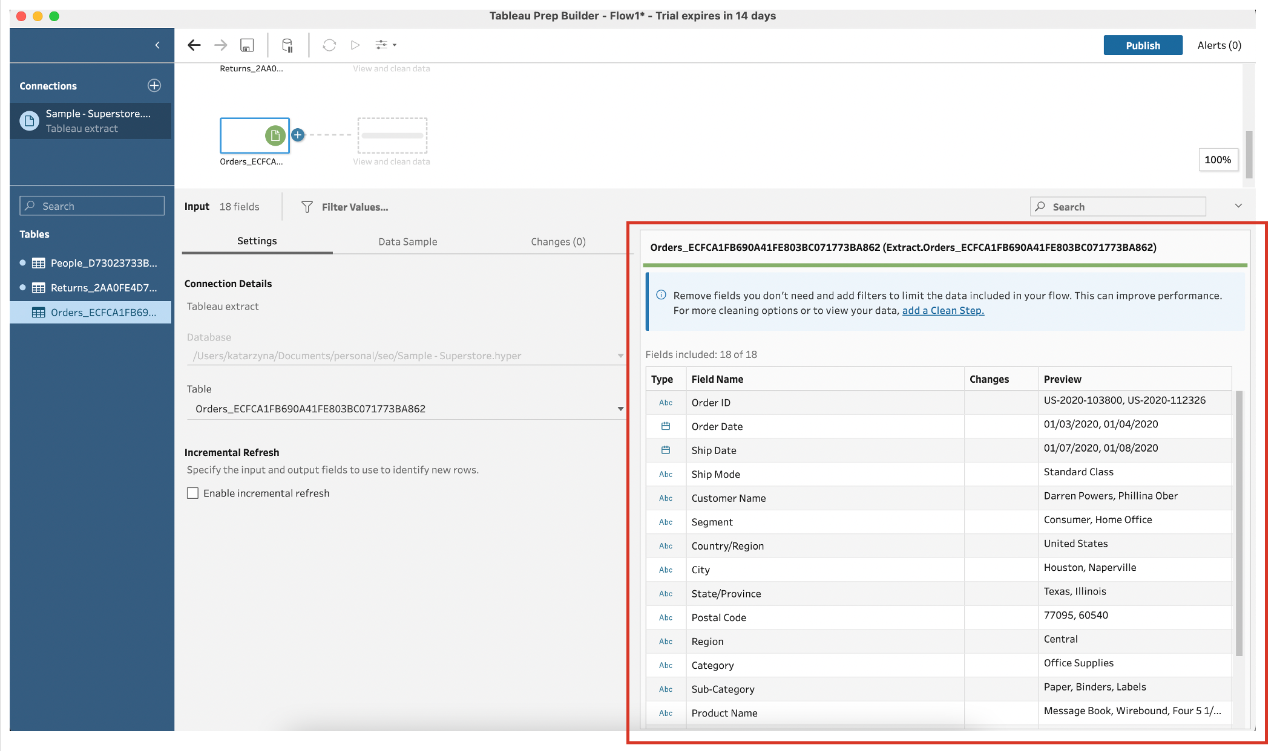Image resolution: width=1277 pixels, height=751 pixels.
Task: Click Abc type icon for City
Action: pyautogui.click(x=666, y=570)
